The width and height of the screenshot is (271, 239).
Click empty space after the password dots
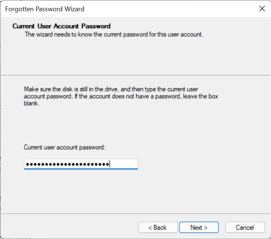(x=124, y=164)
